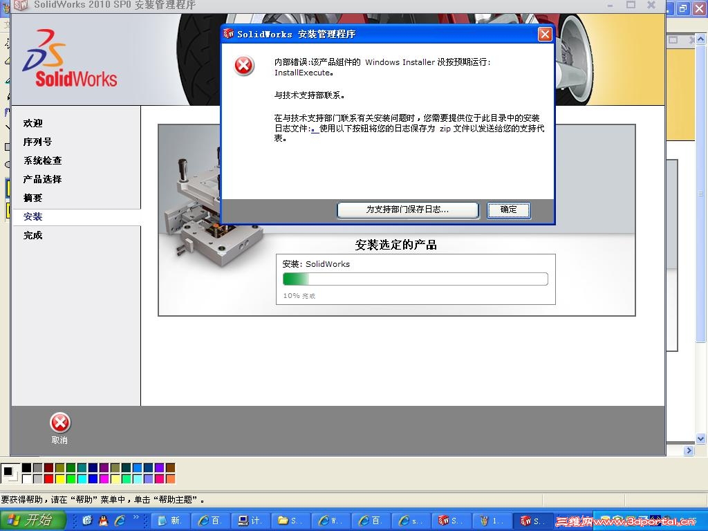The image size is (708, 531).
Task: Click Paint vertical scrollbar down arrow
Action: [x=701, y=438]
